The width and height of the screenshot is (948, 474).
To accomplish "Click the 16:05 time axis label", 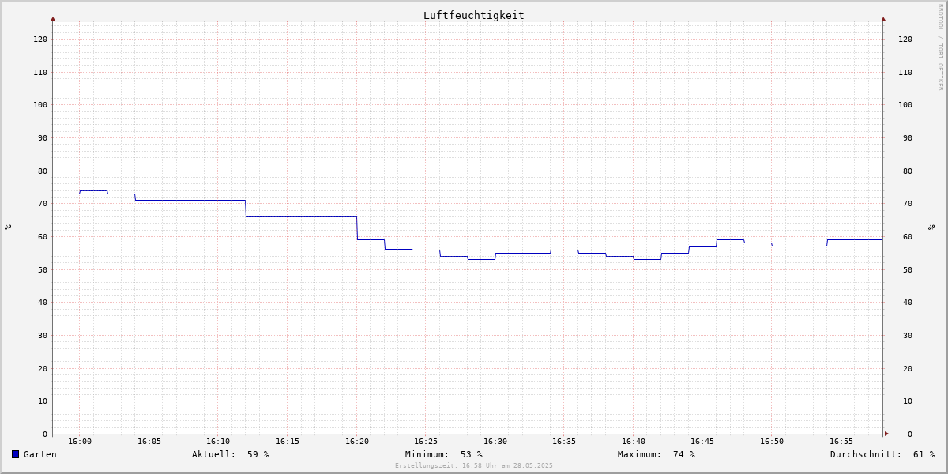I will point(149,442).
